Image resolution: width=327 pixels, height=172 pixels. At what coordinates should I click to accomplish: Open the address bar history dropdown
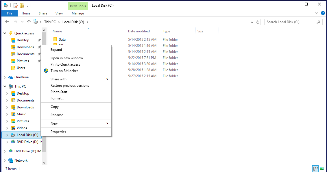[252, 22]
